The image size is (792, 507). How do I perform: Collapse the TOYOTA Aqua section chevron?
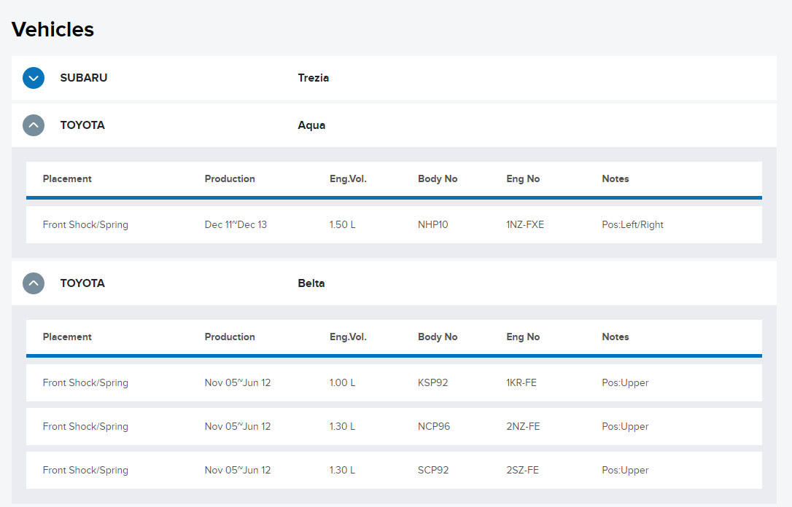coord(34,125)
